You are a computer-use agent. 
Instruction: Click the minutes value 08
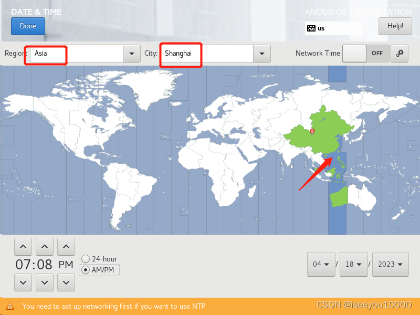click(45, 265)
